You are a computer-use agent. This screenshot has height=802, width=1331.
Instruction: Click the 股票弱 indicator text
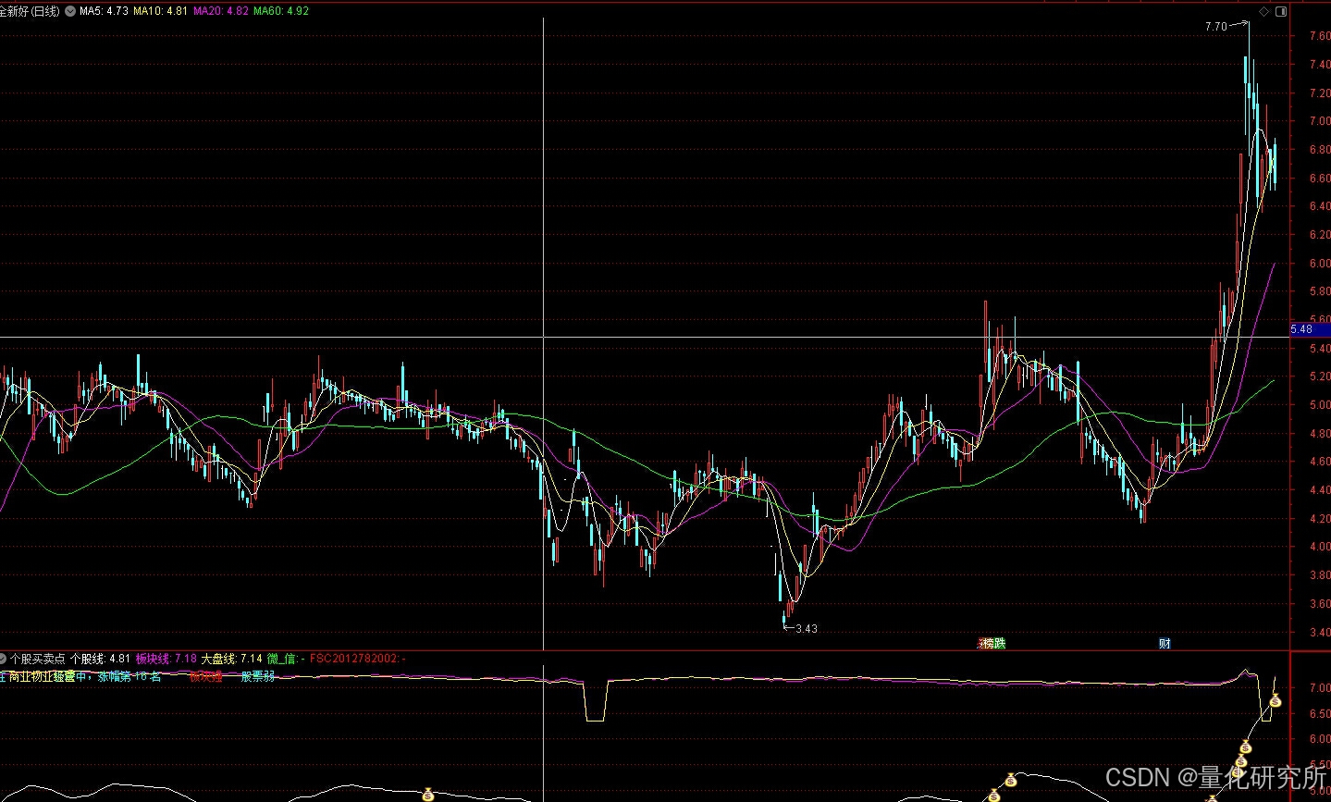point(258,676)
